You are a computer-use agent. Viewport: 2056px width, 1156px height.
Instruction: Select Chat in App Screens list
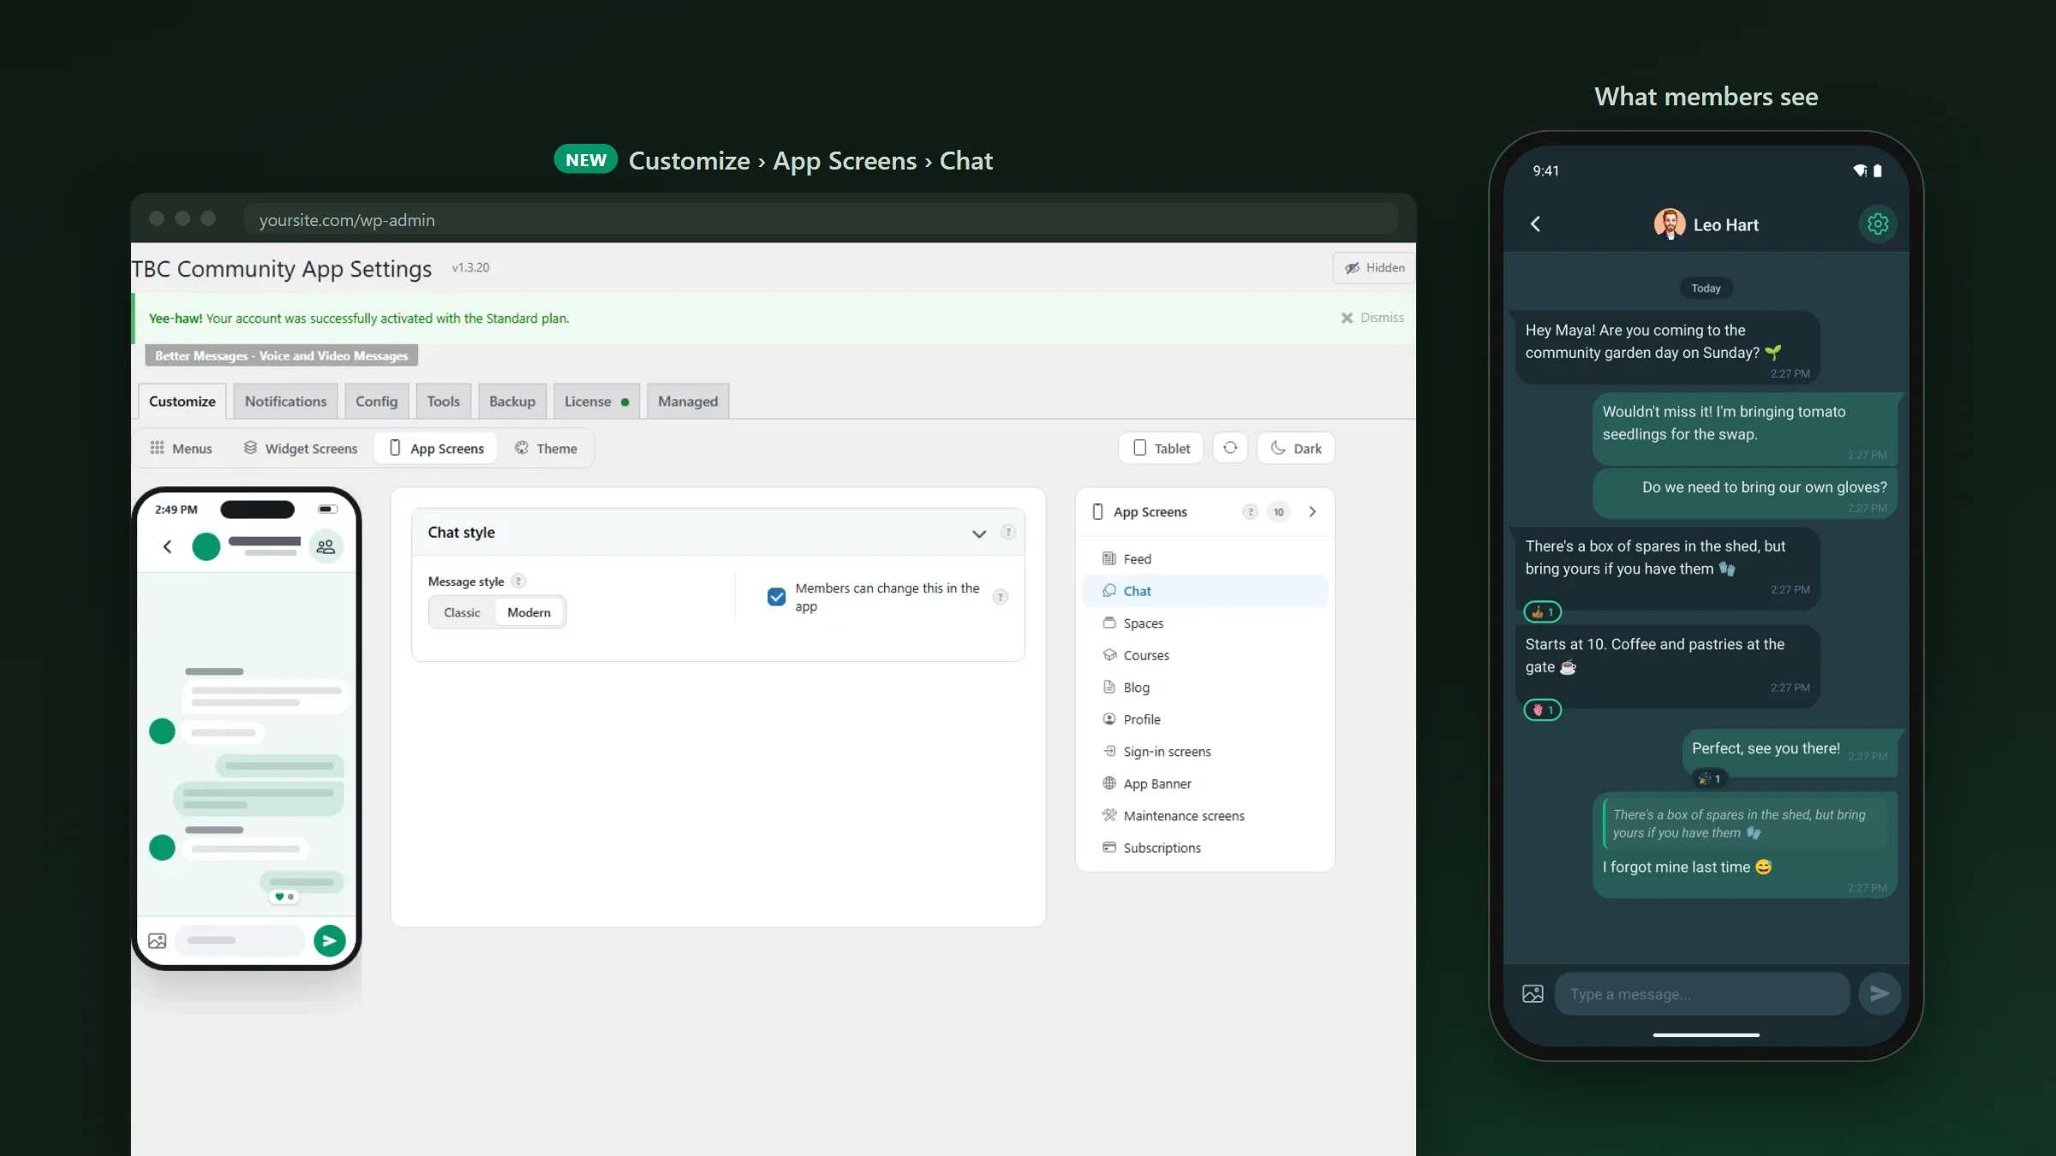point(1205,591)
